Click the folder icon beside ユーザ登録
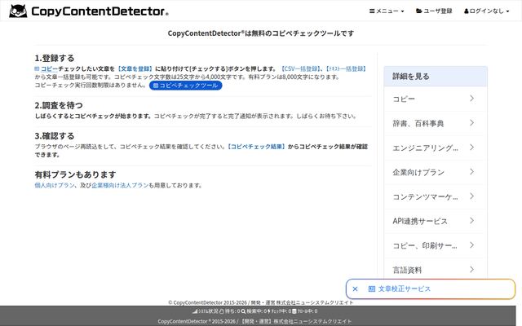522x326 pixels. 418,11
